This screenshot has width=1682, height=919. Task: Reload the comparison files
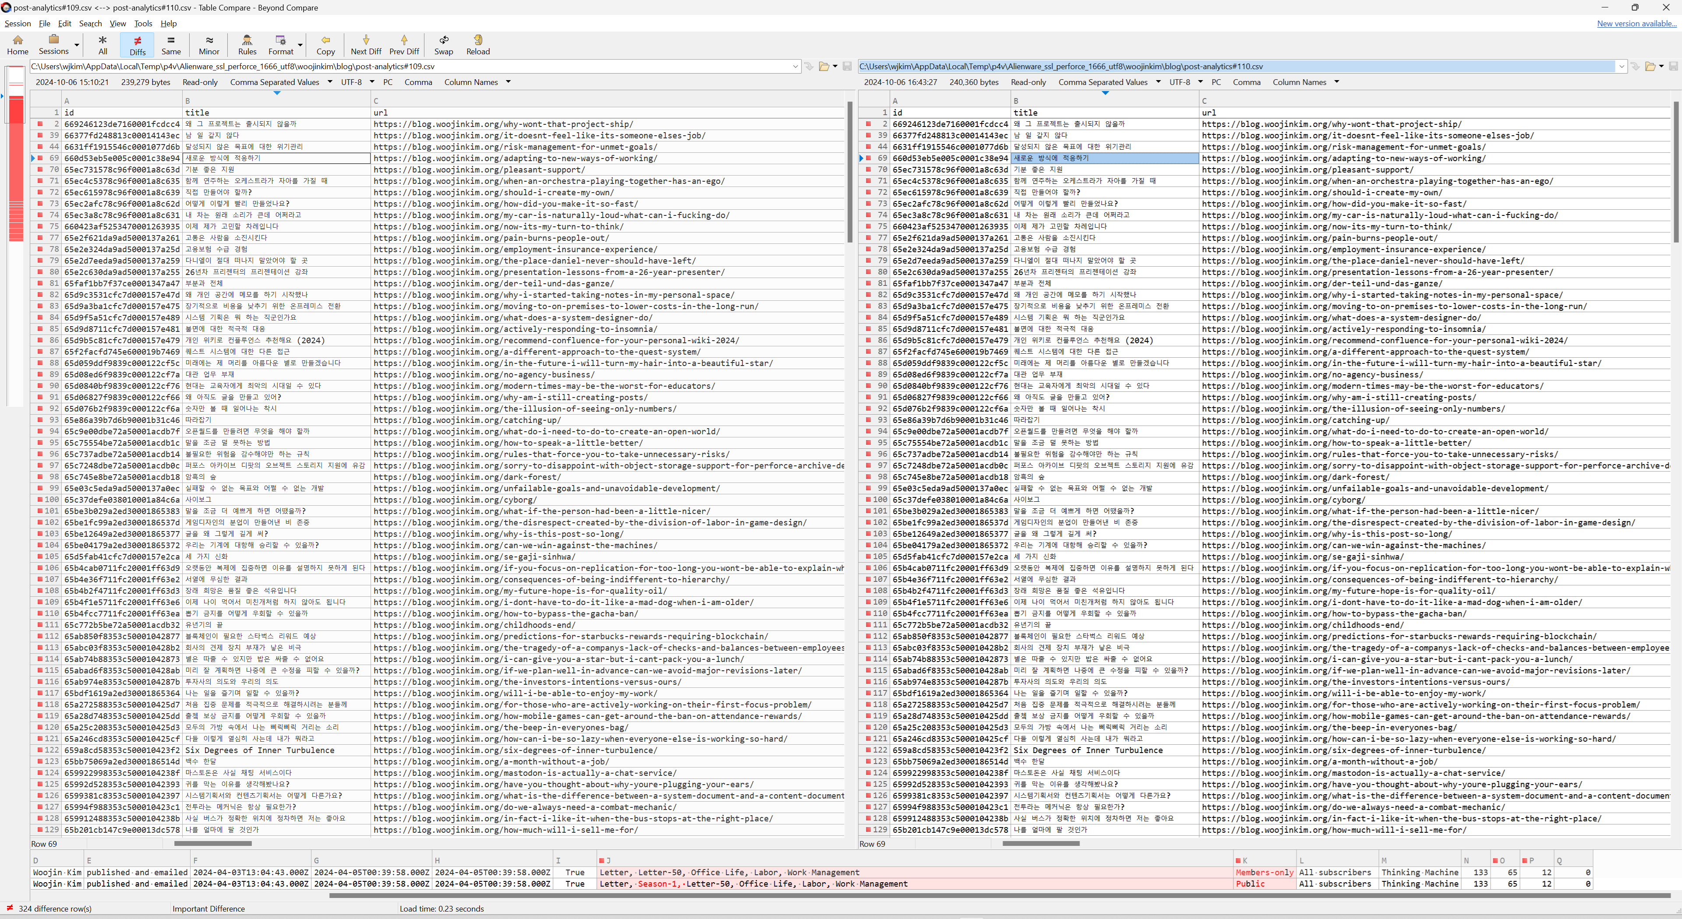[478, 44]
